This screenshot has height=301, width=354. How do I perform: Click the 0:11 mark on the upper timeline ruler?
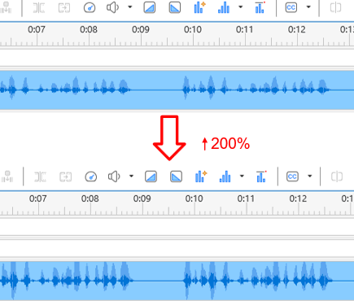[245, 29]
